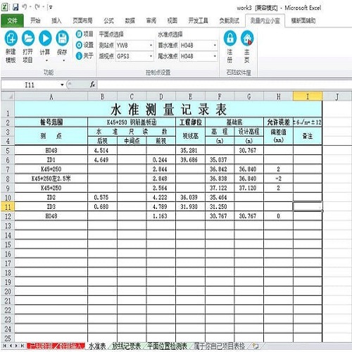The width and height of the screenshot is (352, 352).
Task: Expand the 计算 button dropdown arrow
Action: (x=46, y=61)
